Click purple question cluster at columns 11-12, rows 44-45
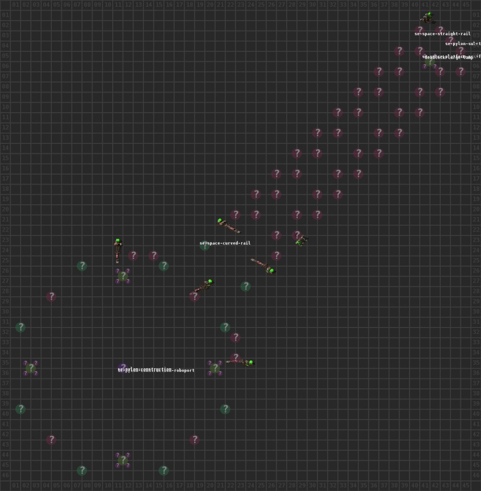Image resolution: width=481 pixels, height=491 pixels. point(123,460)
